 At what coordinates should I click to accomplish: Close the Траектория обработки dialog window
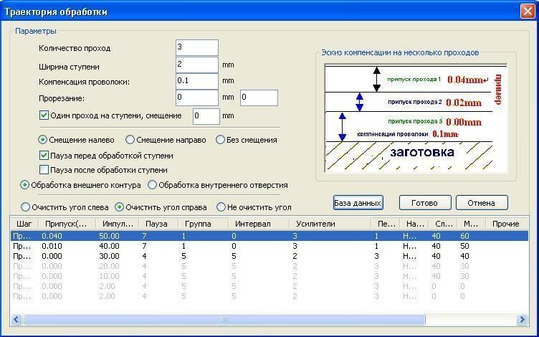tap(526, 11)
